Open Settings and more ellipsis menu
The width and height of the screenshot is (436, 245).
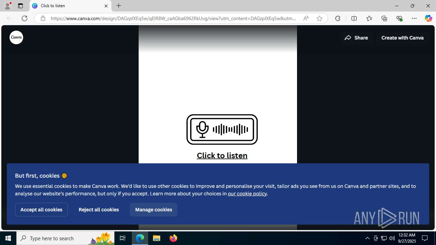tap(414, 18)
